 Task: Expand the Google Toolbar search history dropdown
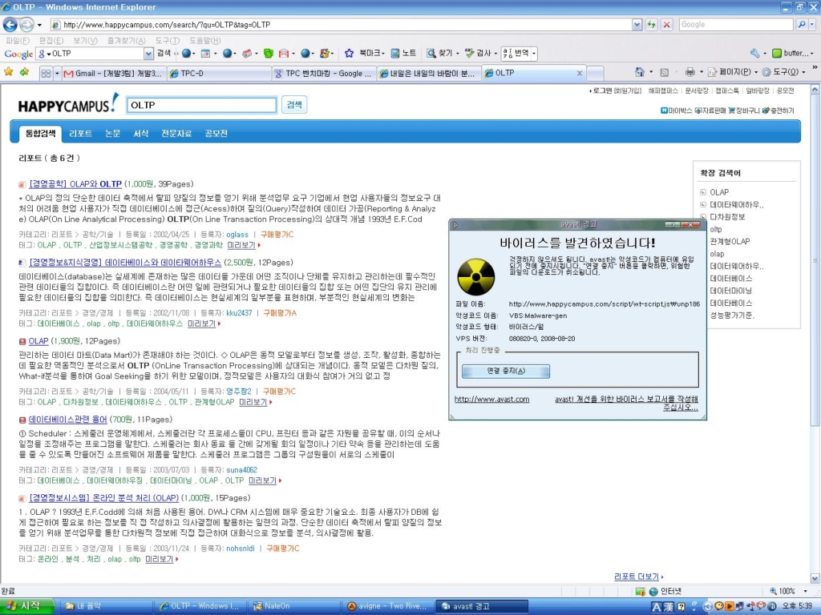[x=148, y=54]
